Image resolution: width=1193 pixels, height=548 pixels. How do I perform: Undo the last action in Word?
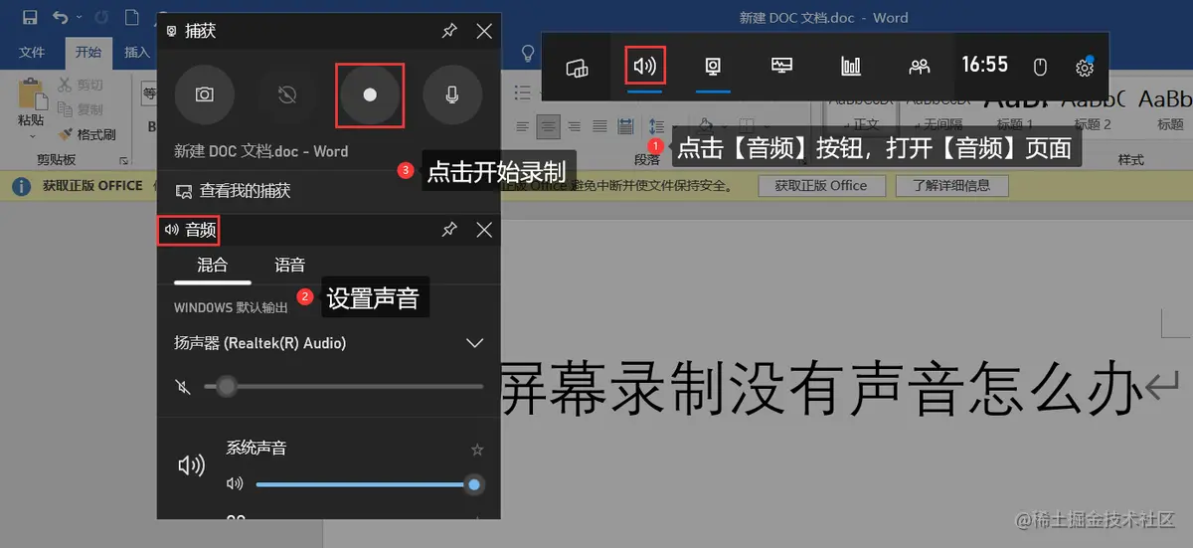point(61,17)
